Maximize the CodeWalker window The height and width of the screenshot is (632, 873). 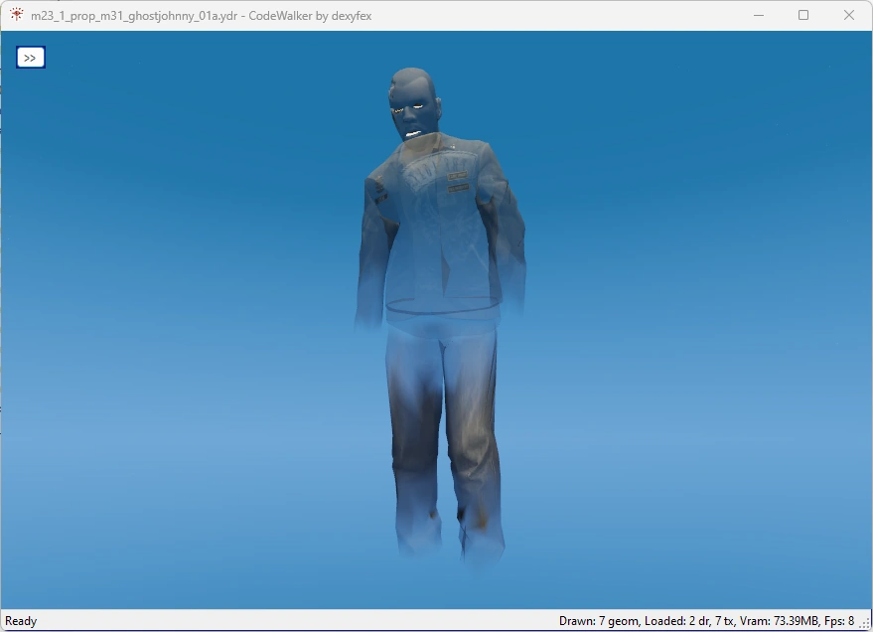point(803,15)
